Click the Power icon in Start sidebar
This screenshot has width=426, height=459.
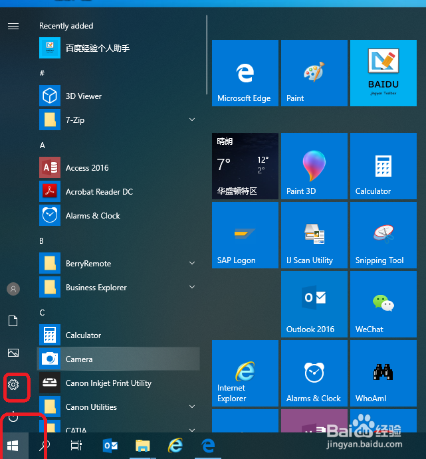[13, 416]
